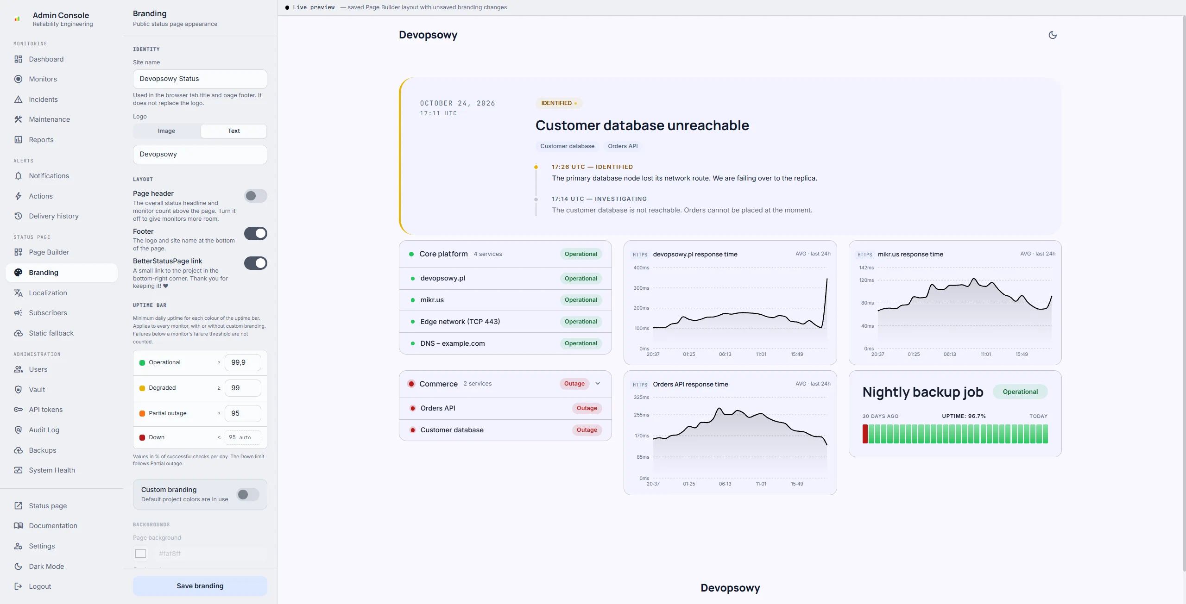Click the Notifications bell icon
Screen dimensions: 1186x604
pos(18,176)
